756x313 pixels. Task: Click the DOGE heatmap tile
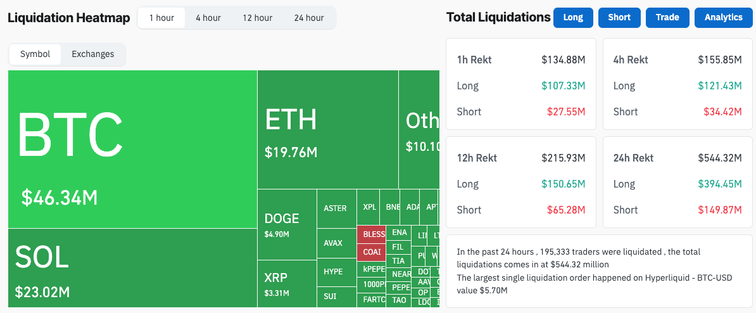(287, 224)
